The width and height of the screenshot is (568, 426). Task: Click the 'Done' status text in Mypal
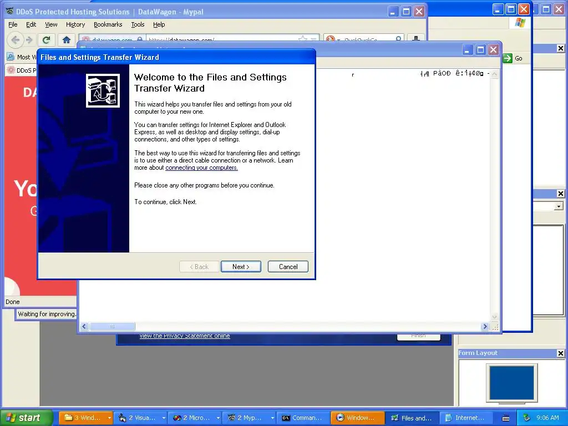(13, 302)
